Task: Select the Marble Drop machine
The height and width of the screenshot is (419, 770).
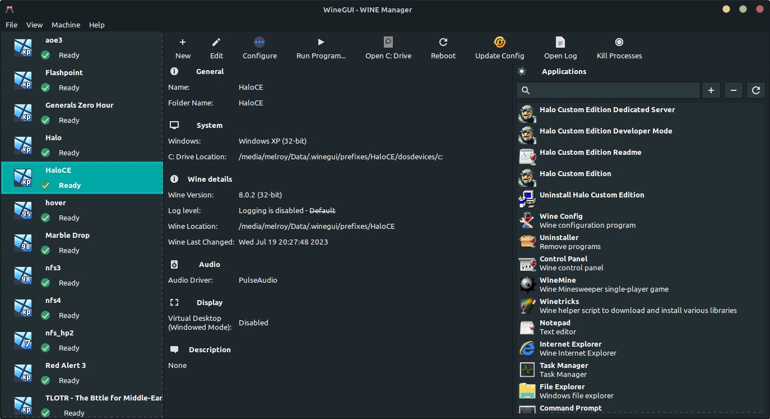Action: click(x=82, y=243)
